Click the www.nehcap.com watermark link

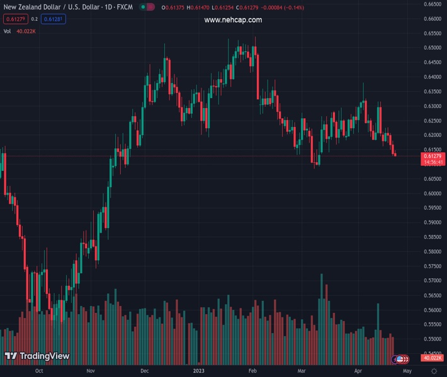tap(233, 20)
